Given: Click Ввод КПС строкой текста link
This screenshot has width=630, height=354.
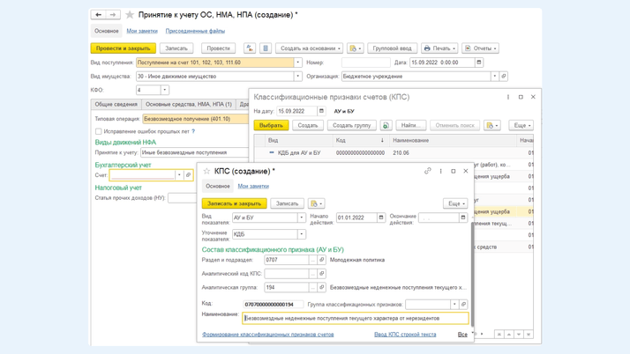Looking at the screenshot, I should click(x=405, y=335).
